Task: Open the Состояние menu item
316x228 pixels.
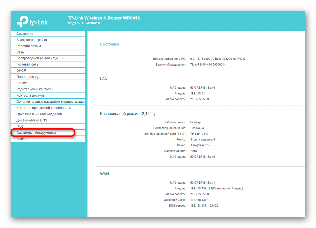Action: [25, 34]
